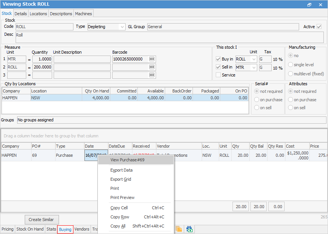The image size is (328, 234).
Task: Click barcode icon for unit MTR row
Action: (x=152, y=59)
